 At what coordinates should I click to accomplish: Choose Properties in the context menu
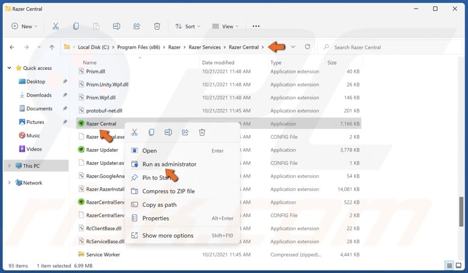(x=155, y=218)
